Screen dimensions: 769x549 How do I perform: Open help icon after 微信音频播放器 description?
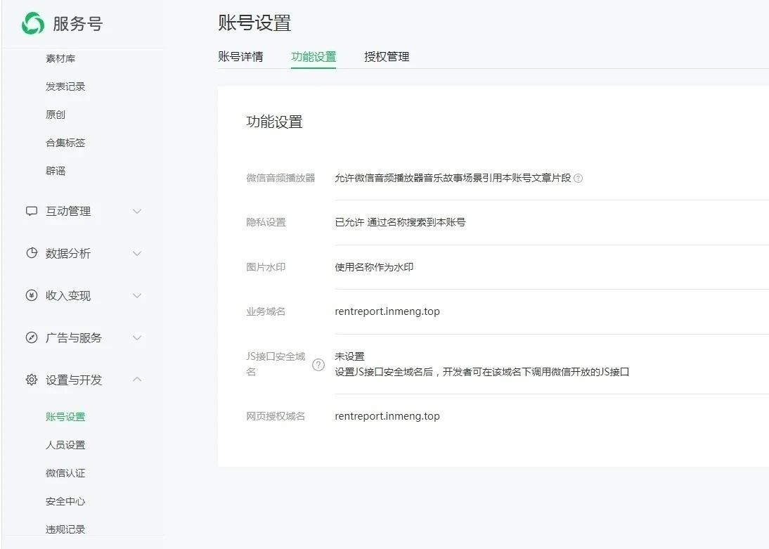tap(579, 178)
